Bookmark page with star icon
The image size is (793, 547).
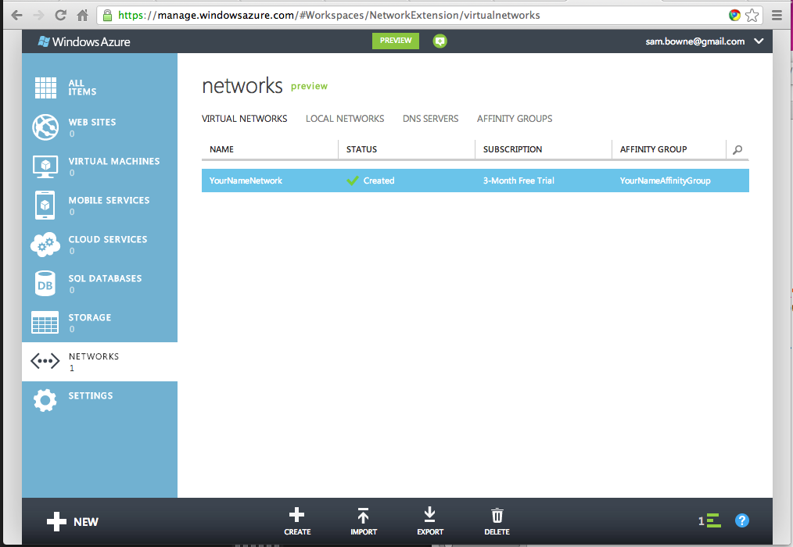coord(752,15)
